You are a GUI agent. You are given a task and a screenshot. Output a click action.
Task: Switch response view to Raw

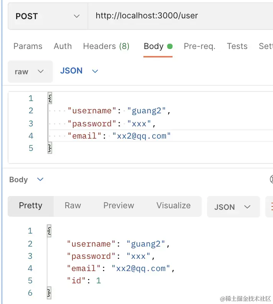click(73, 206)
